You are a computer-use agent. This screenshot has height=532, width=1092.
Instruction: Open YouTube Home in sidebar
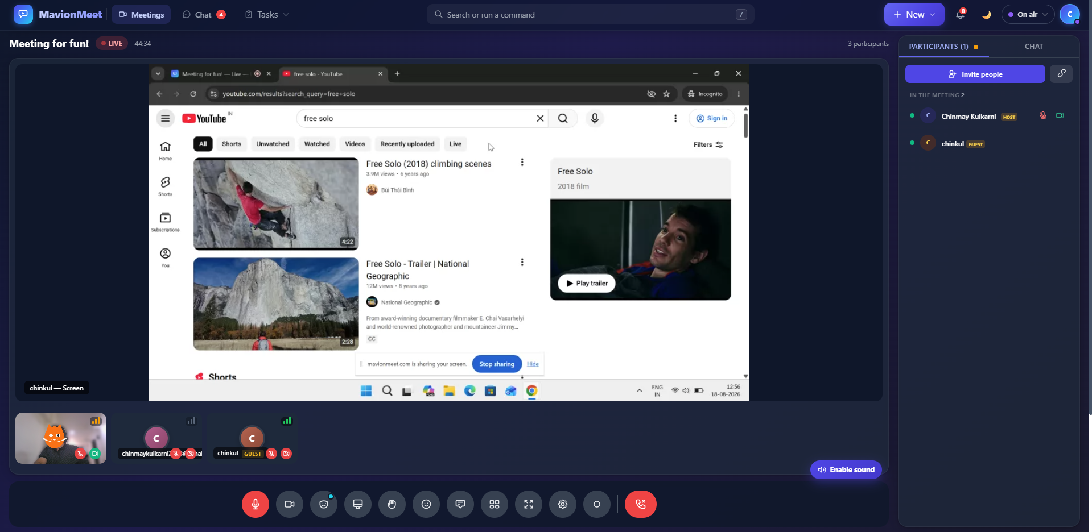pos(166,151)
